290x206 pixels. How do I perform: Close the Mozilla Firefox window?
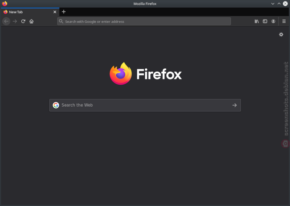[285, 4]
